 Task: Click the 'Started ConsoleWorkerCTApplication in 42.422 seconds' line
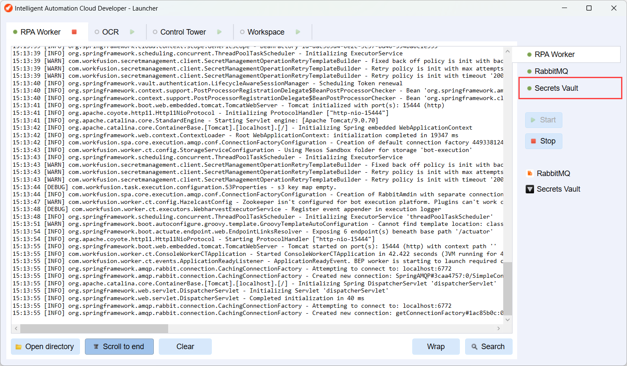tap(258, 254)
